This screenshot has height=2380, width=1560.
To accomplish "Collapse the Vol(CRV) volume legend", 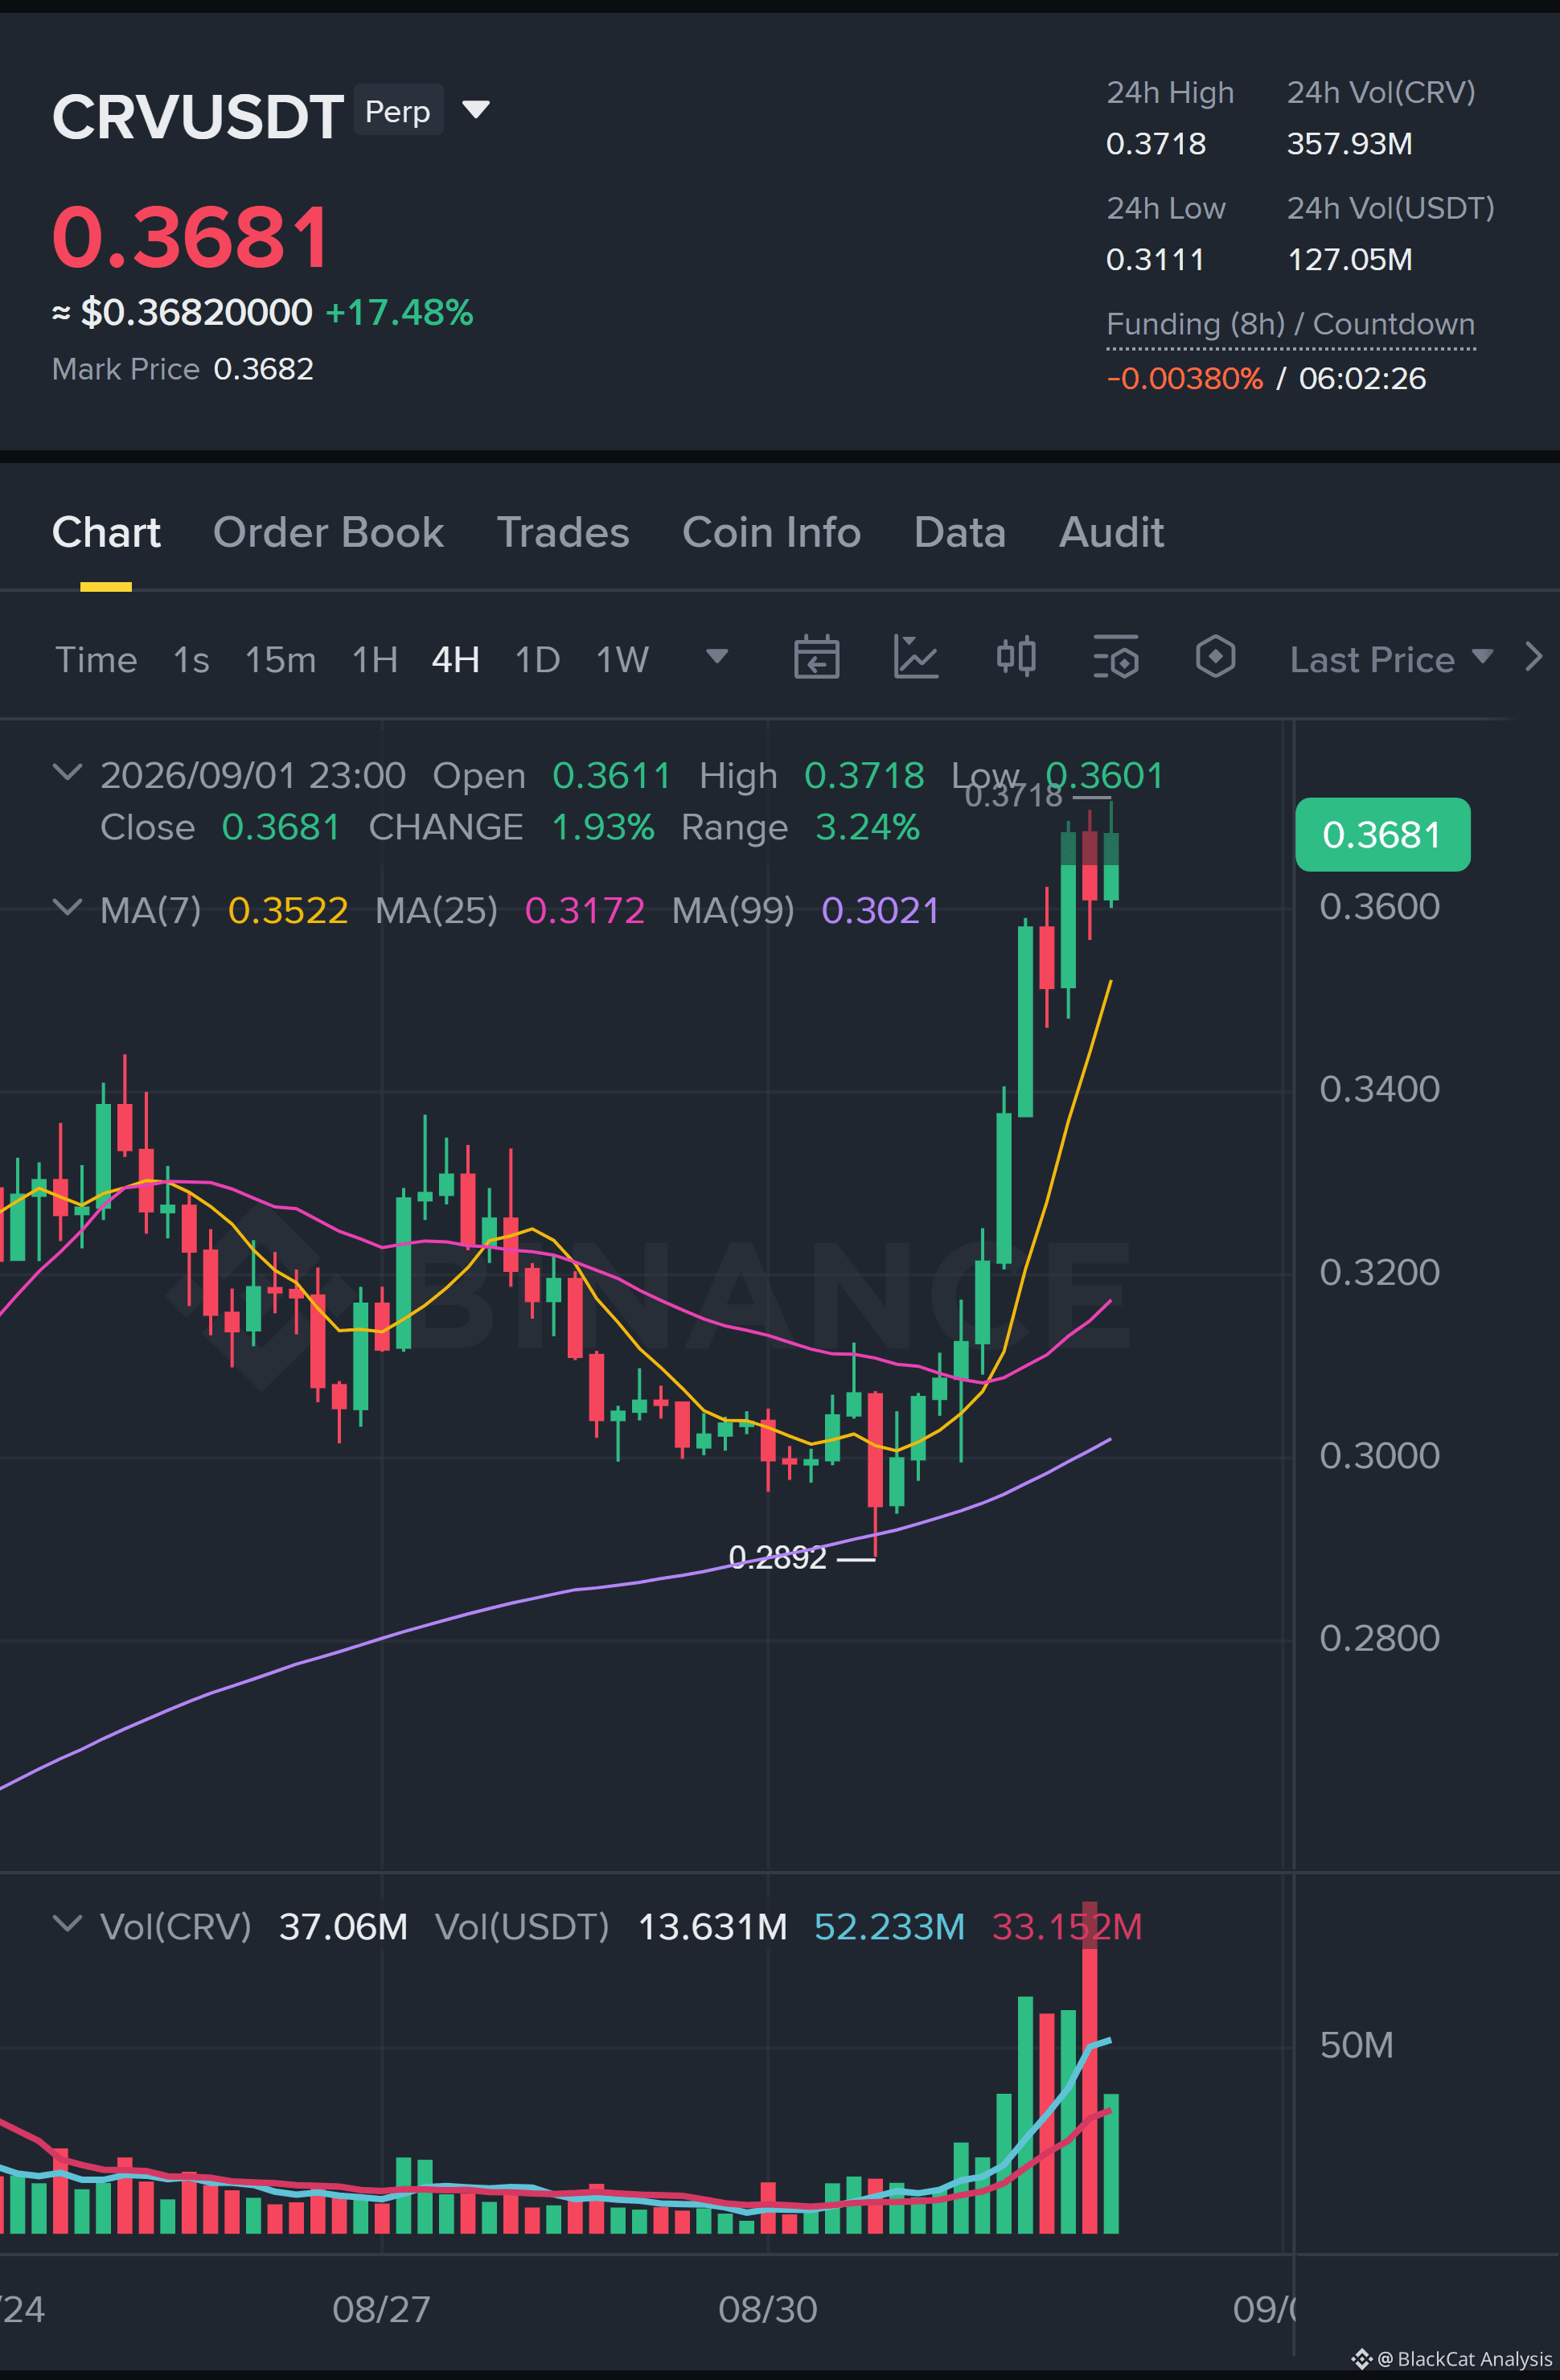I will [67, 1923].
